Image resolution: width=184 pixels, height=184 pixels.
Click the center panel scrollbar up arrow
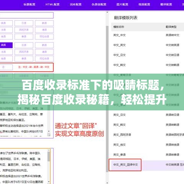coord(107,12)
